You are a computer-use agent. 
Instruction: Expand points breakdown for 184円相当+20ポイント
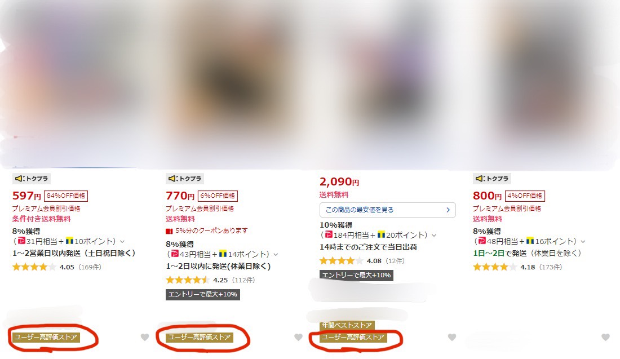tap(434, 235)
